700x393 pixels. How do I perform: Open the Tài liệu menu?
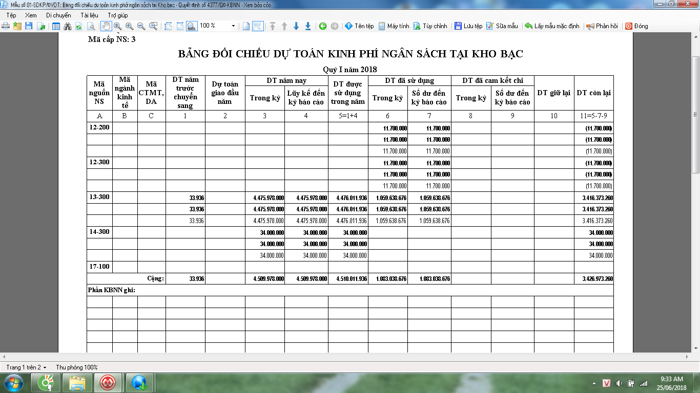[89, 15]
